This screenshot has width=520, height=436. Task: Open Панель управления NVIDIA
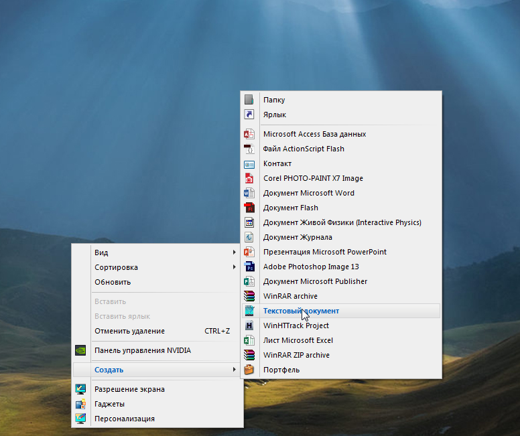(x=157, y=350)
